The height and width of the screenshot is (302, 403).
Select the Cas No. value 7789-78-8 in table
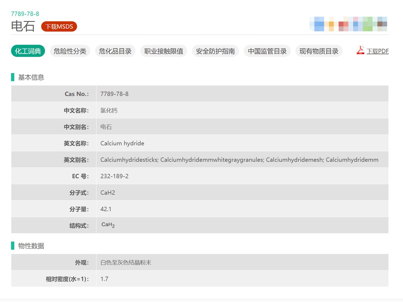[x=114, y=94]
